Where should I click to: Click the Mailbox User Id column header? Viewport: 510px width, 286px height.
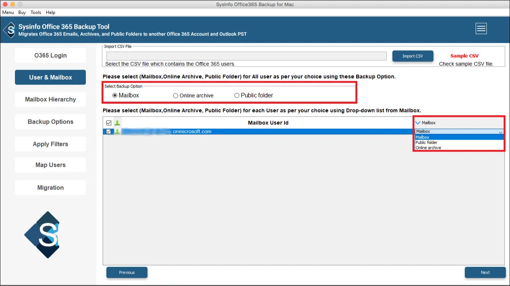(x=268, y=123)
